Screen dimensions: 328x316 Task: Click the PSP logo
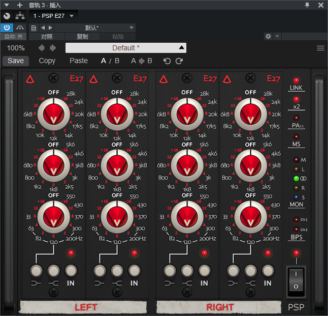[x=296, y=307]
